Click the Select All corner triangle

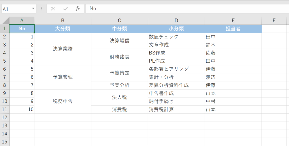[5, 21]
